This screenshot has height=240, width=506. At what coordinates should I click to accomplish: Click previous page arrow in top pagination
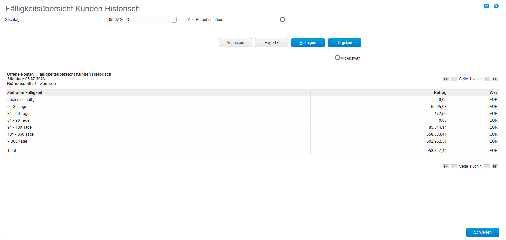click(x=454, y=79)
